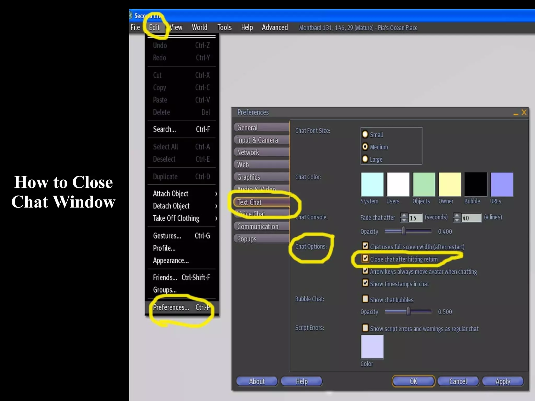Click the Preferences Help button

[302, 381]
